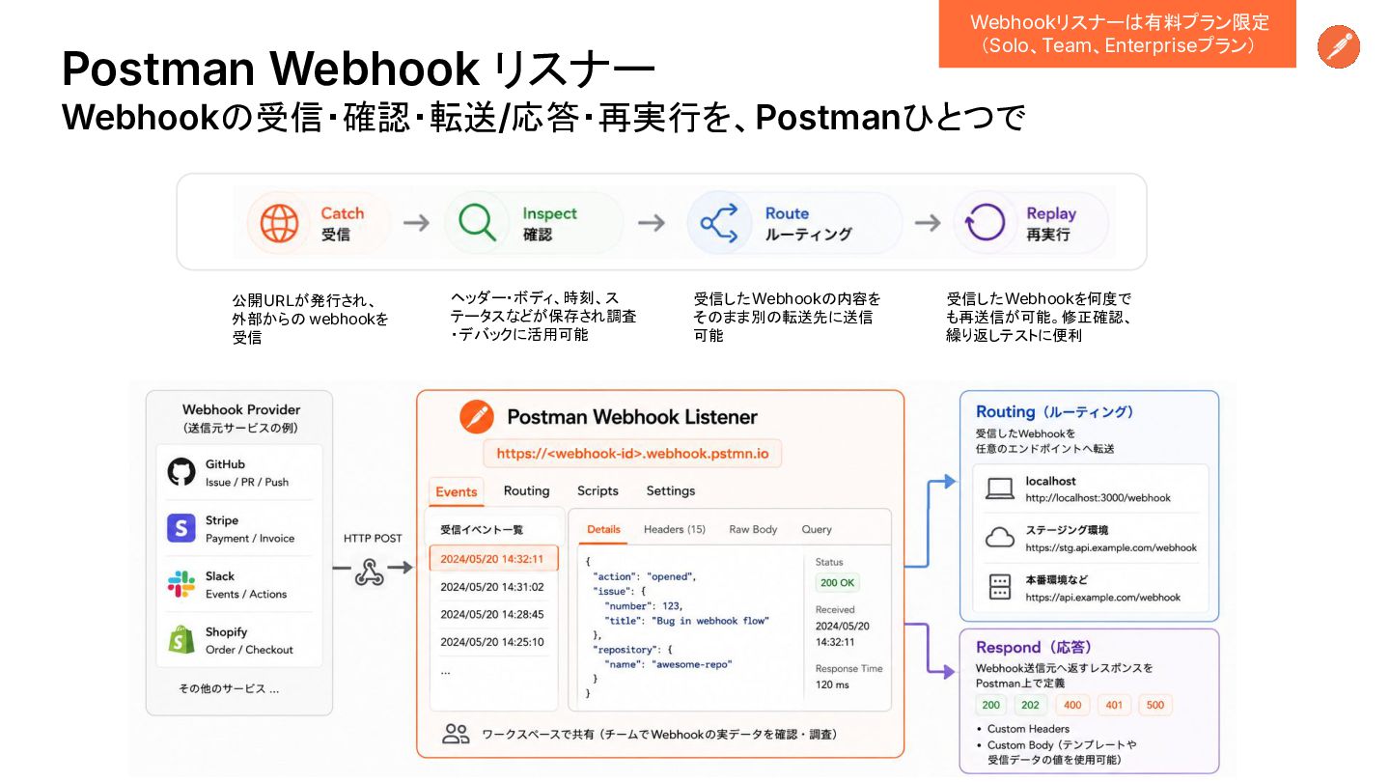Select the production server icon

pyautogui.click(x=1000, y=587)
